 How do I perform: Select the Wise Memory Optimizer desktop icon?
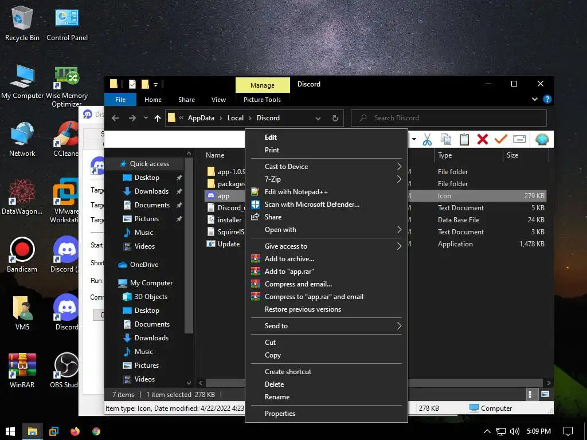tap(66, 87)
